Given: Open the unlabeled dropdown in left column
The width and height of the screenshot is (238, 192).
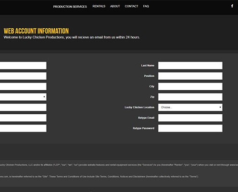Looking at the screenshot, I should coord(23,97).
